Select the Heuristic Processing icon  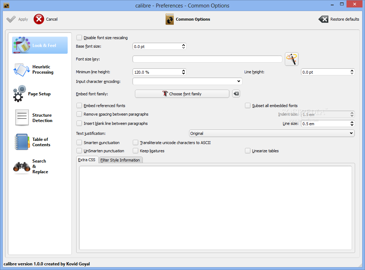click(x=22, y=69)
